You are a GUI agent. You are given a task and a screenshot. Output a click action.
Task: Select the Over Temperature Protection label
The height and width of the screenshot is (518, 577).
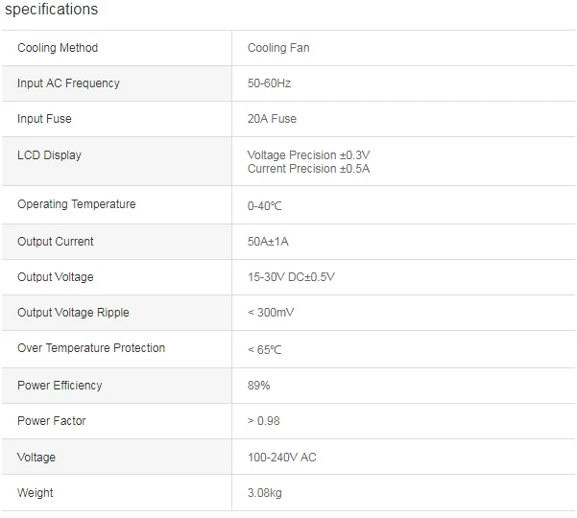(91, 348)
